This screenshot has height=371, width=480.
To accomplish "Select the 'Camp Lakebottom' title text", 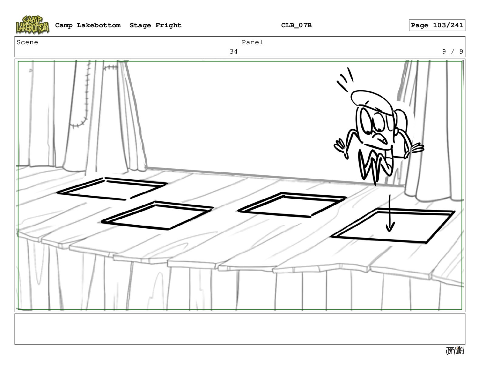I will click(x=88, y=25).
